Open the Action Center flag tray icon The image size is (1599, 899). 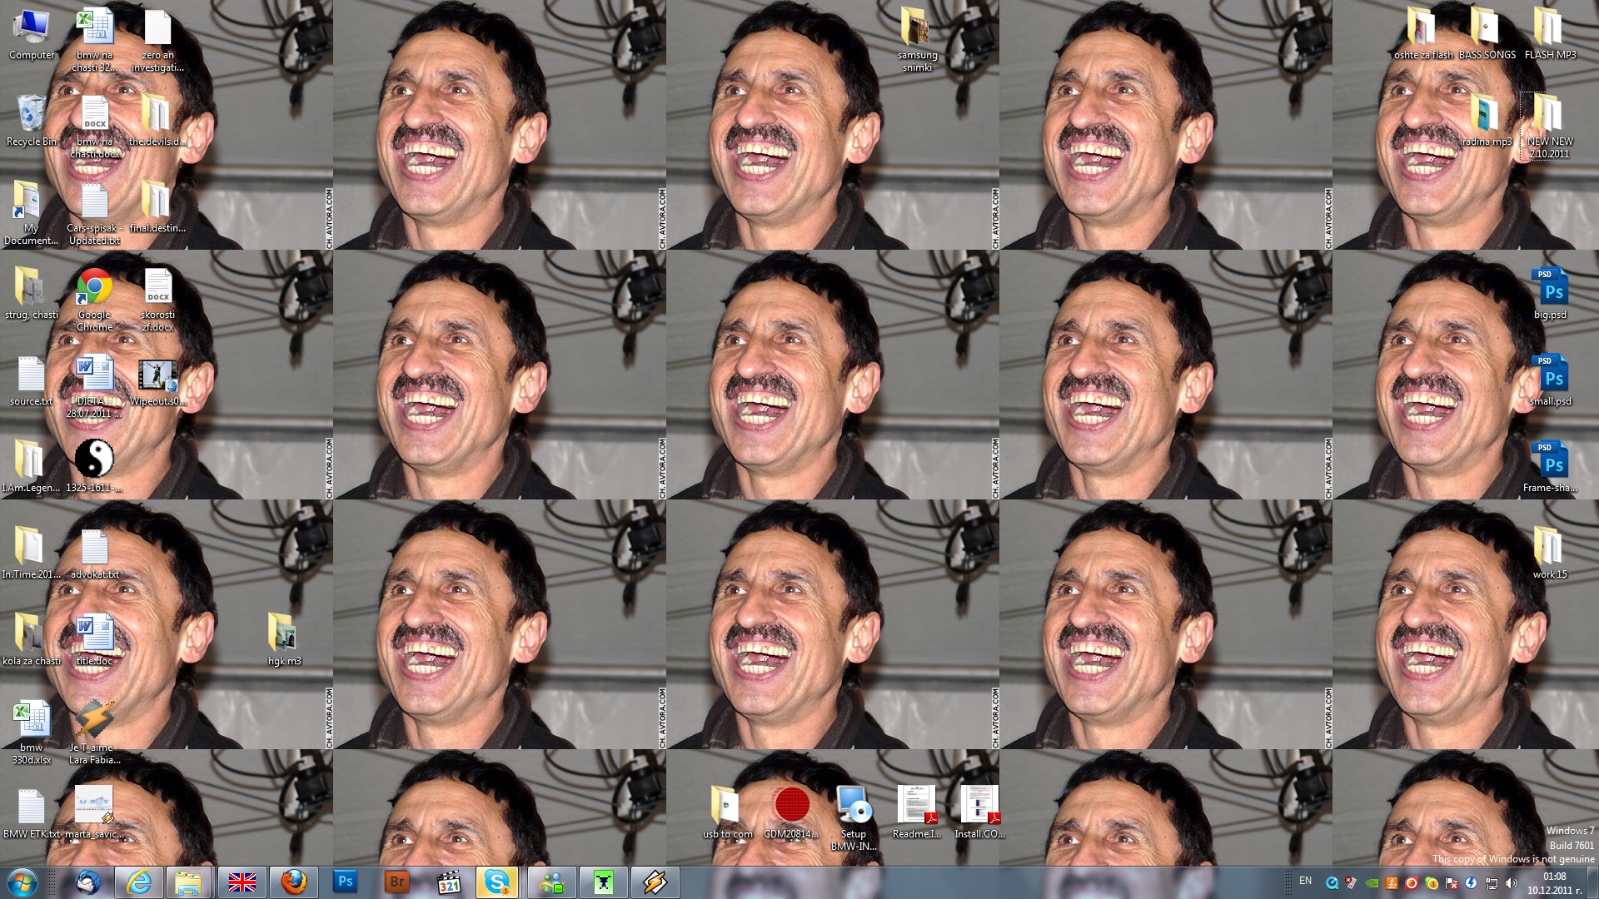1451,883
